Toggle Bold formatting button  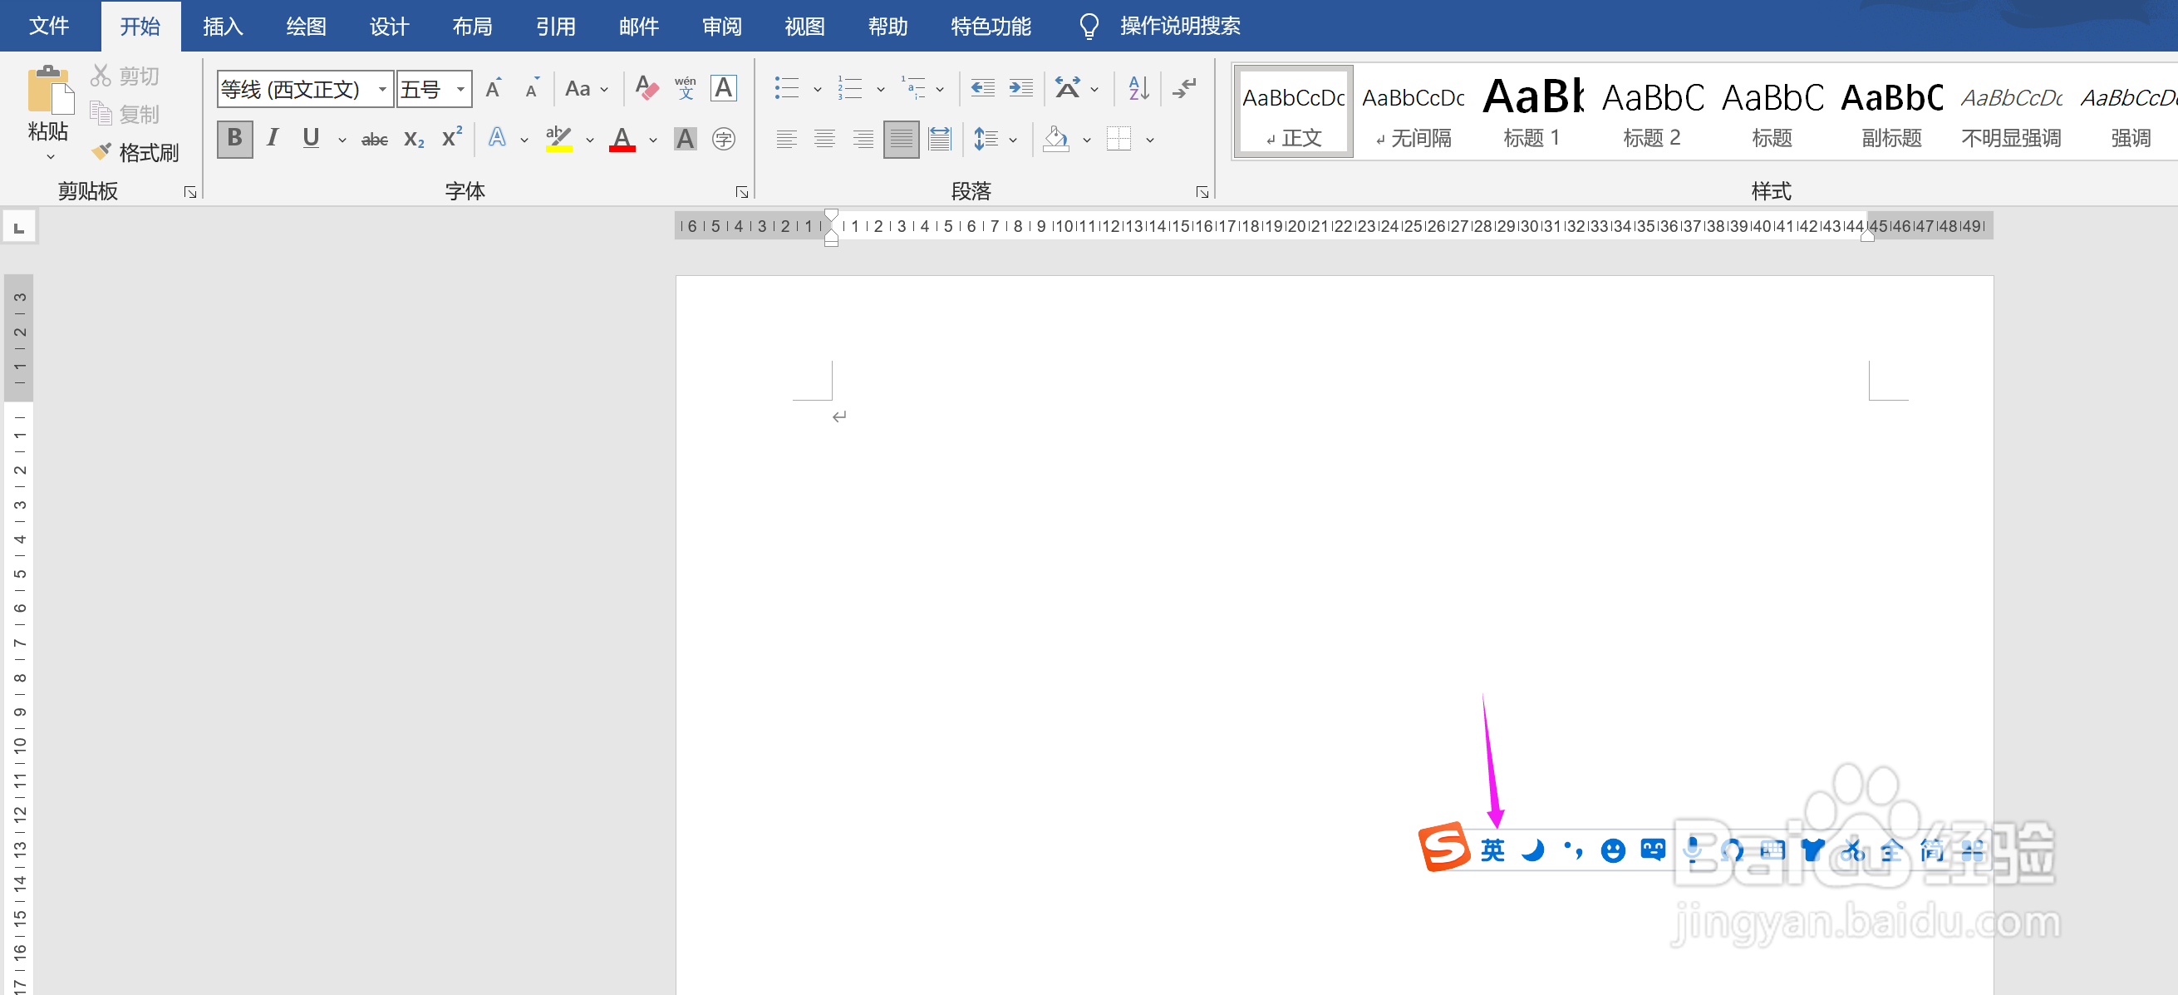(x=234, y=139)
